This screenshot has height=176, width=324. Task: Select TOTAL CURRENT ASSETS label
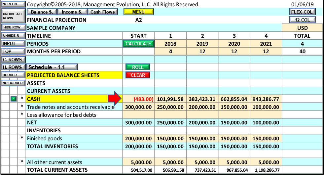click(57, 170)
